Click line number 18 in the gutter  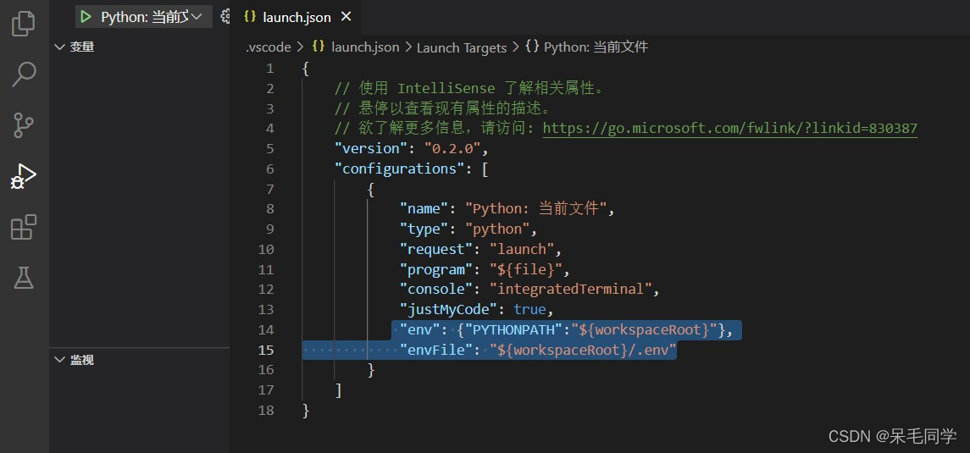coord(266,411)
